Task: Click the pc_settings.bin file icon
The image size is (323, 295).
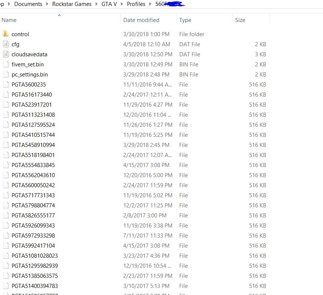Action: tap(6, 74)
